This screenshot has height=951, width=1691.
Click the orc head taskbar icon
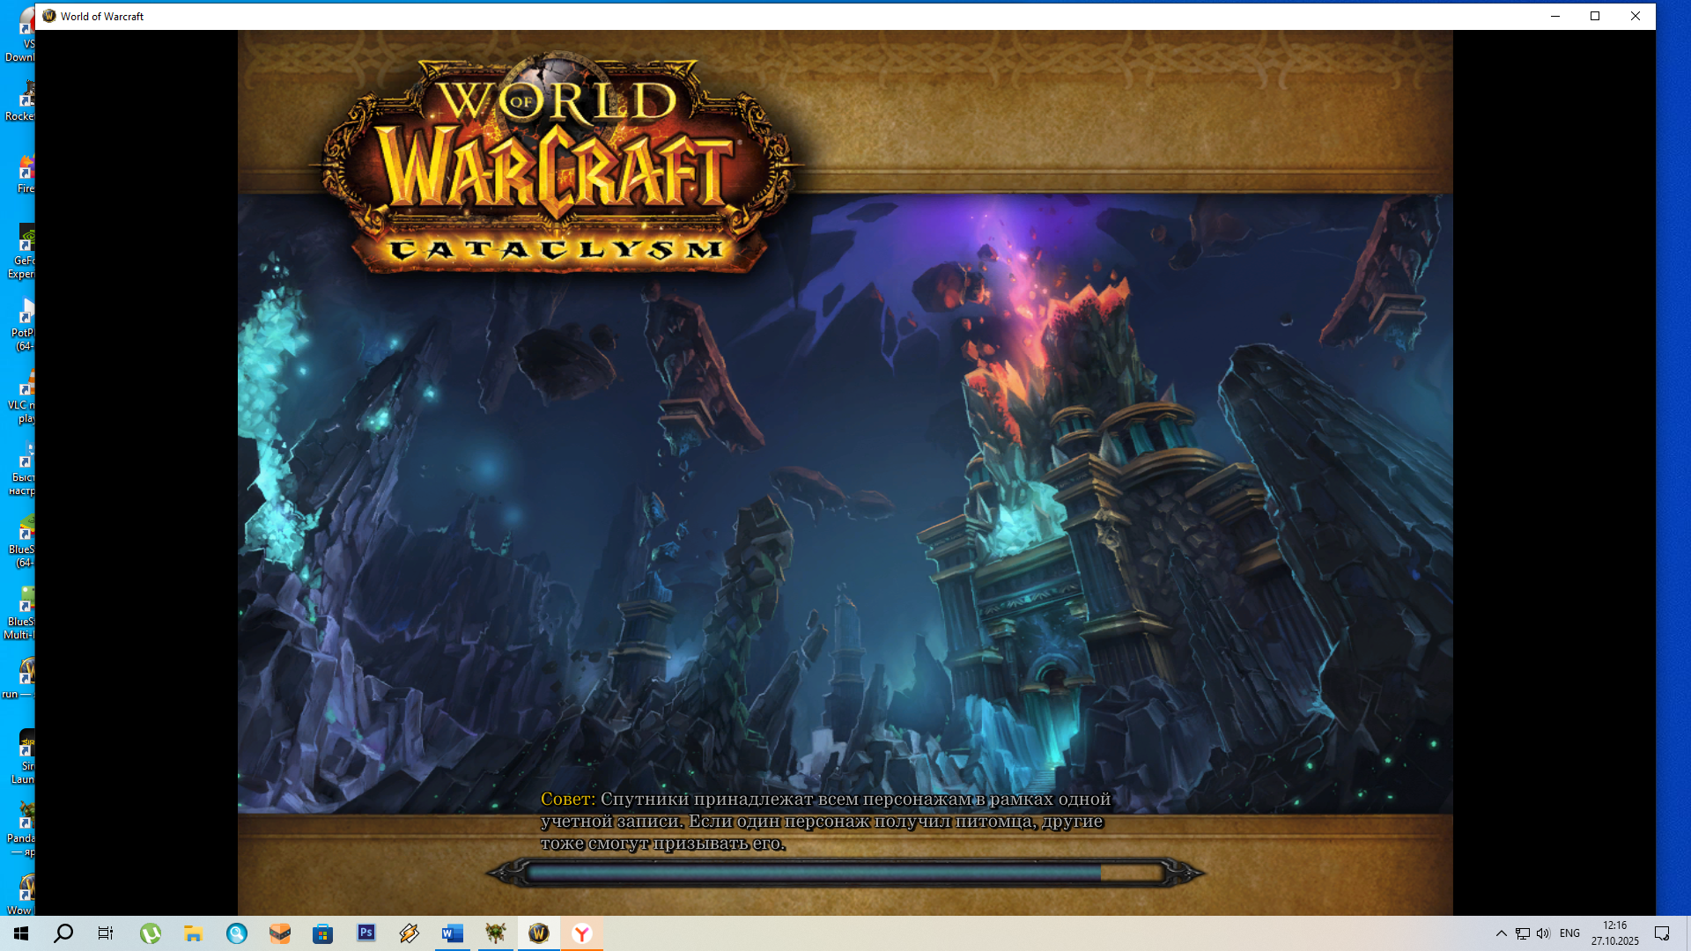[x=496, y=933]
